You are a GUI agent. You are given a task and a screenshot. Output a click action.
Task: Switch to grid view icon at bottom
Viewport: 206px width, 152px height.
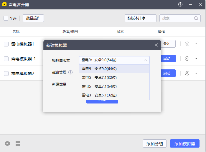tap(18, 143)
